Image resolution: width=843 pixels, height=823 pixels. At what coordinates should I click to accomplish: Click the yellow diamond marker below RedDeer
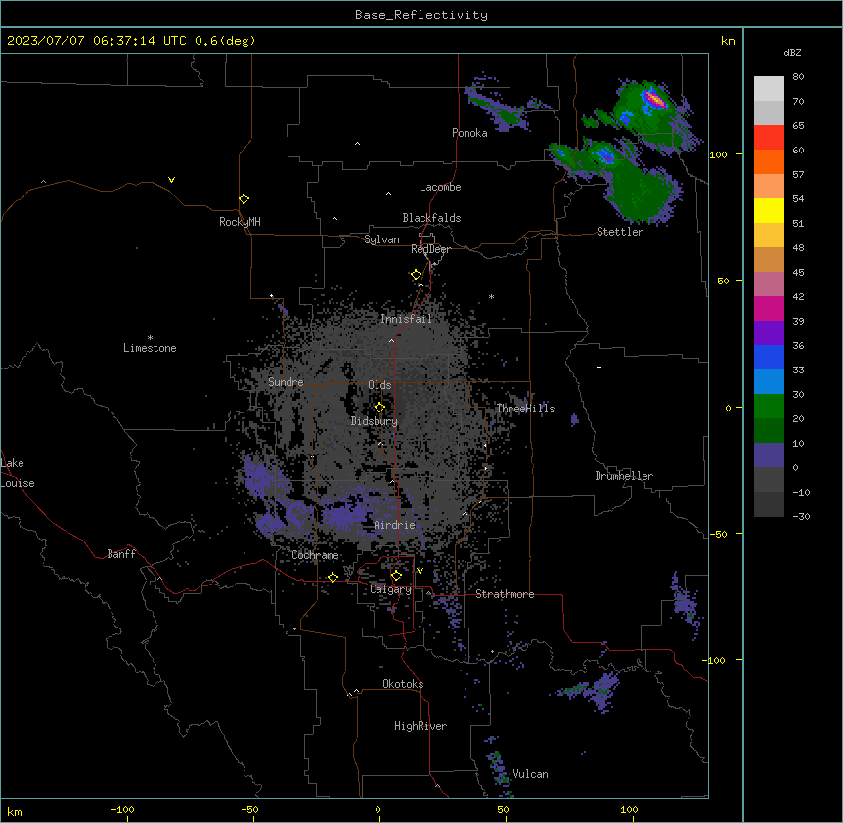[x=417, y=275]
